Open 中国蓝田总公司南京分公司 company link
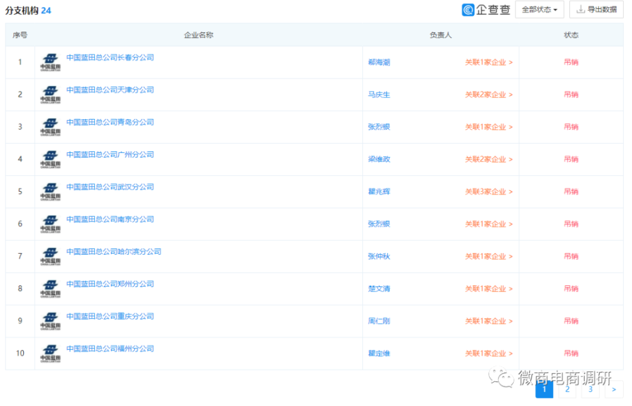Image resolution: width=632 pixels, height=406 pixels. click(x=110, y=219)
